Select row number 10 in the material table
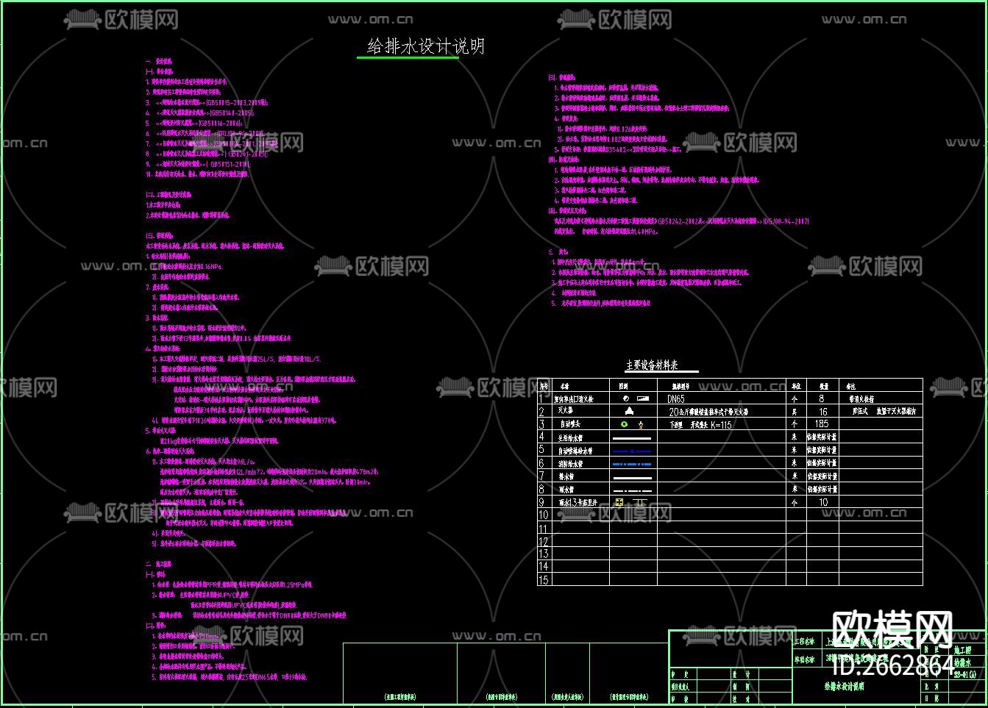Image resolution: width=988 pixels, height=708 pixels. point(544,515)
